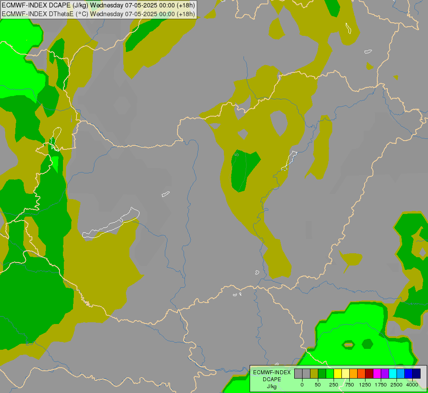
Task: Select the cyan legend swatch
Action: (393, 374)
